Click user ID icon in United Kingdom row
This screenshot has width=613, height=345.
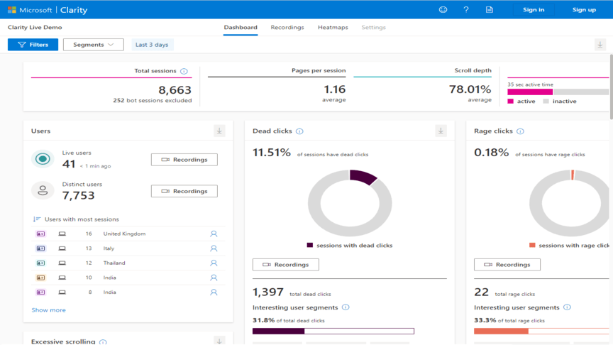pos(40,234)
